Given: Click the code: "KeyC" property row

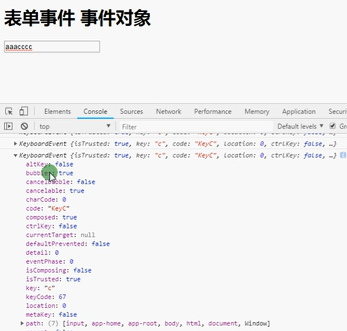Looking at the screenshot, I should pos(48,208).
